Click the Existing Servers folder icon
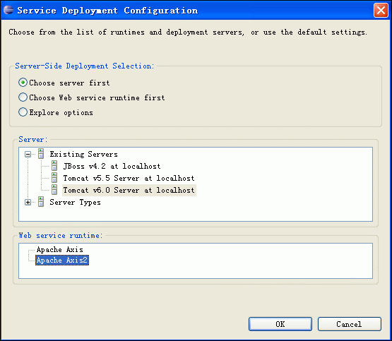This screenshot has width=392, height=341. pos(41,154)
